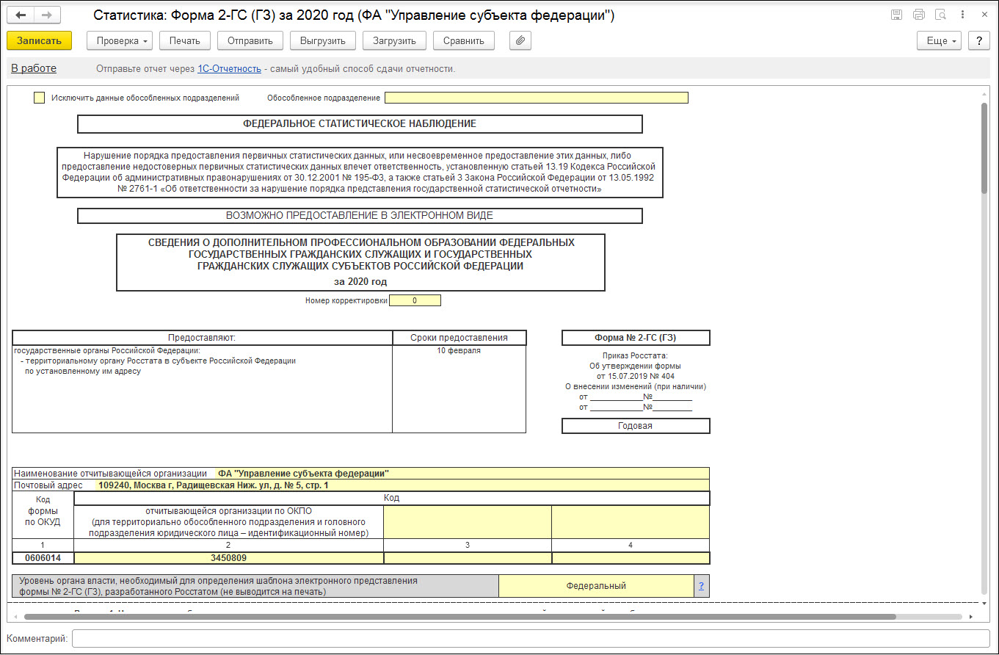Open the Еще dropdown menu
The image size is (999, 655).
pyautogui.click(x=939, y=41)
